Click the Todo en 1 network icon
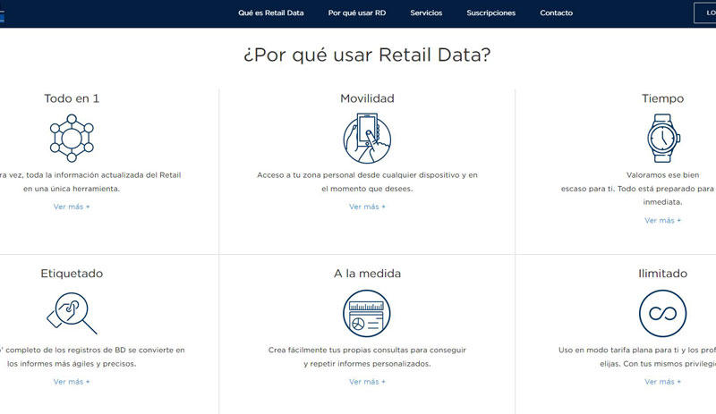Screen dimensions: 716x414 72,139
